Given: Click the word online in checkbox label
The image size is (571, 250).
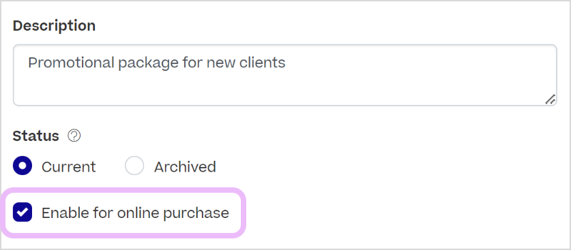Looking at the screenshot, I should (138, 213).
